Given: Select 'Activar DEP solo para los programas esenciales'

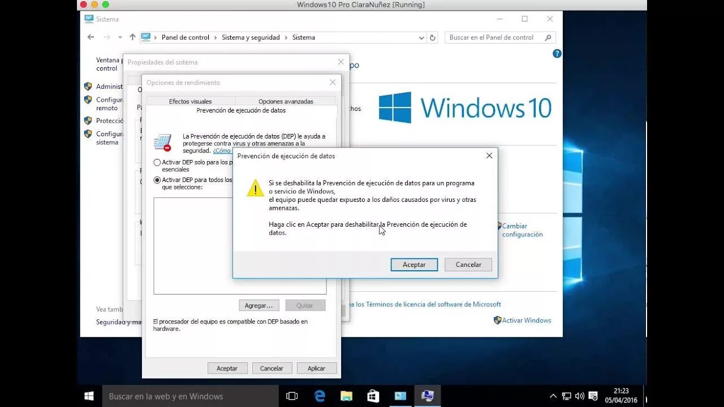Looking at the screenshot, I should [x=157, y=162].
